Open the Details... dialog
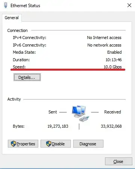Image resolution: width=135 pixels, height=169 pixels. (27, 77)
